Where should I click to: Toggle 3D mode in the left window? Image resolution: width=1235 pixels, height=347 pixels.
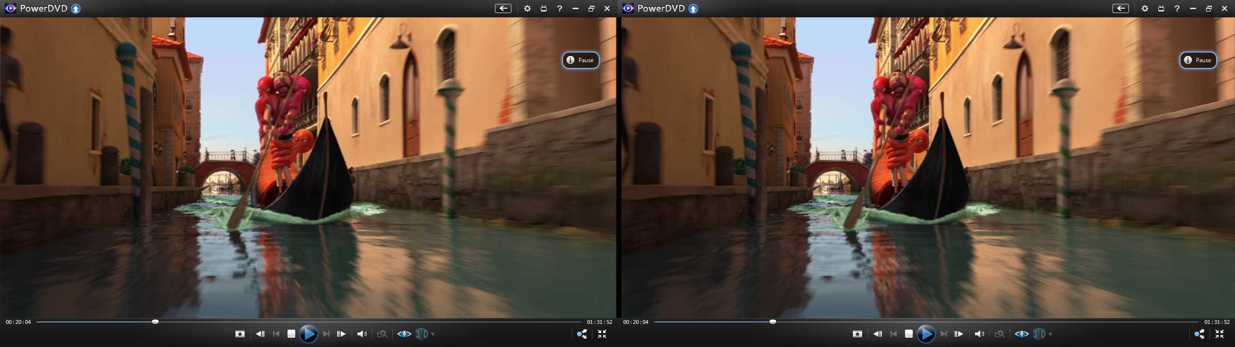click(x=422, y=334)
